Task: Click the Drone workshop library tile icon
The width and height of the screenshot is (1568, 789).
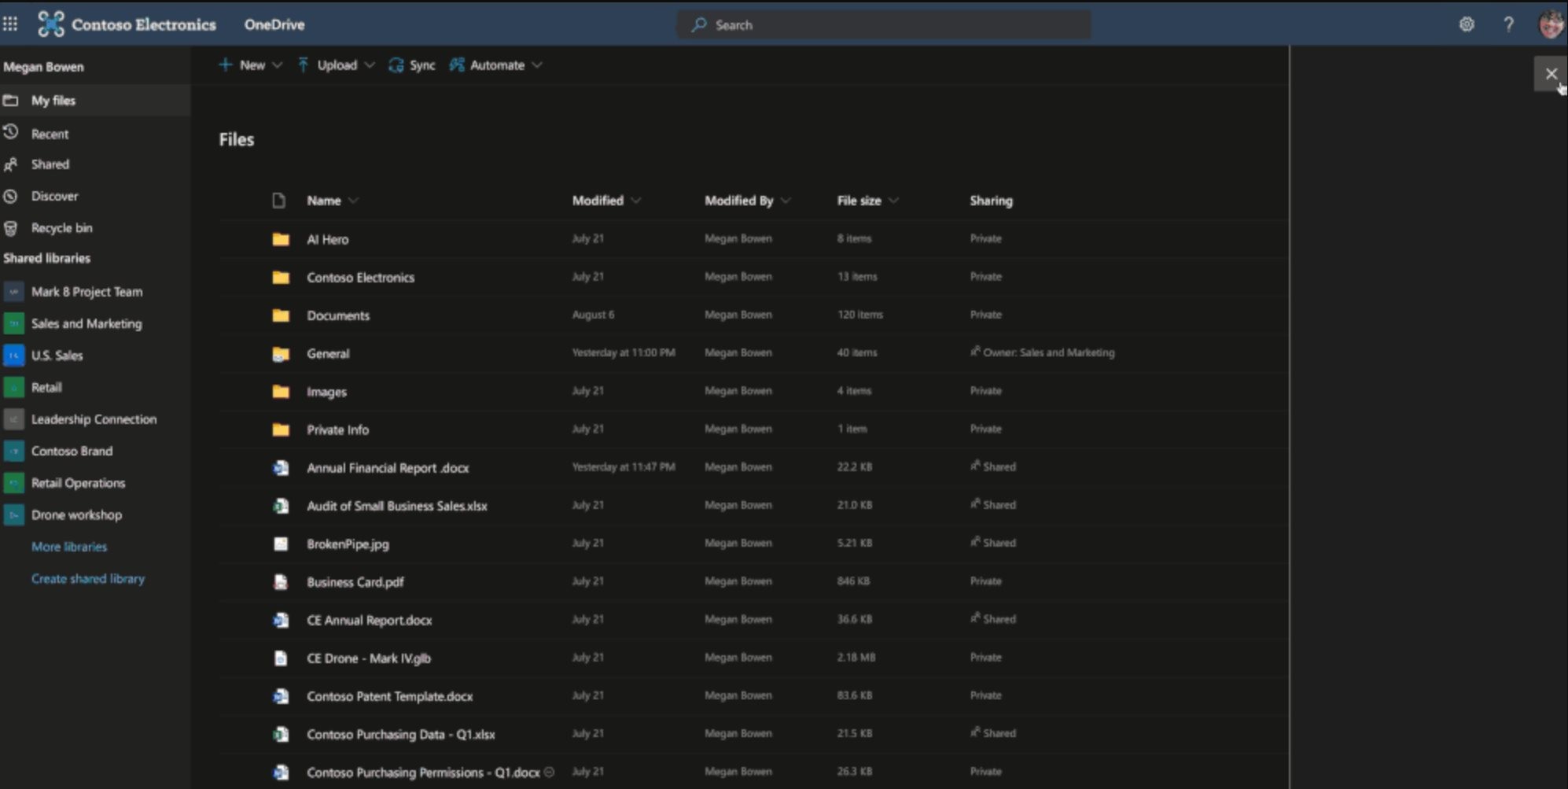Action: coord(13,515)
